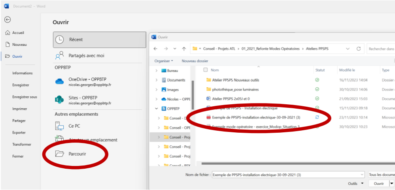This screenshot has height=190, width=395.
Task: Toggle select-all checkbox next to Nom header
Action: click(205, 70)
